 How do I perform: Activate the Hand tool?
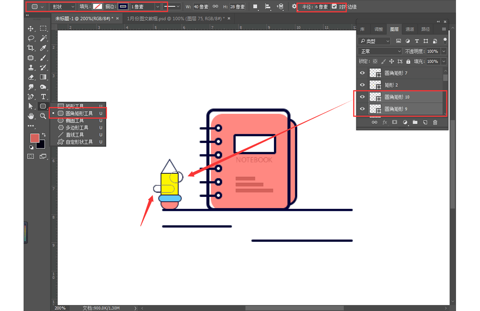(30, 116)
